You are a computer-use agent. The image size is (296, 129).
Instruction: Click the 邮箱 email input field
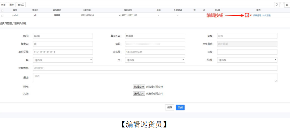(247, 36)
